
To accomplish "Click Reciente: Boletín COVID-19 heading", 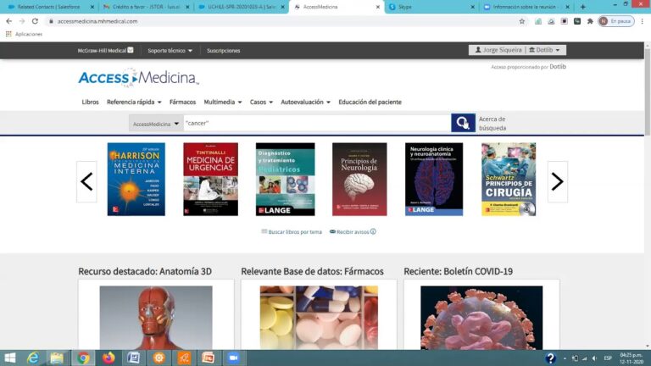I will pyautogui.click(x=458, y=271).
